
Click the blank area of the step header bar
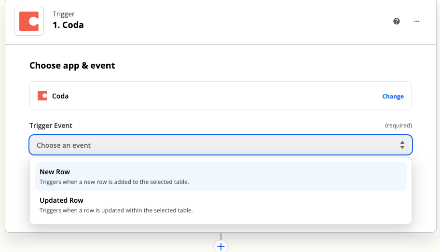pos(241,21)
